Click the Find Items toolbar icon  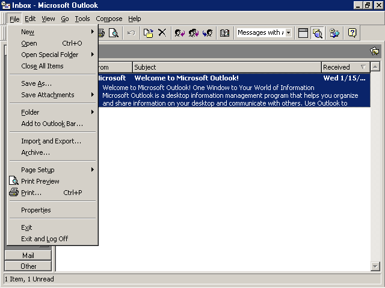[x=334, y=33]
